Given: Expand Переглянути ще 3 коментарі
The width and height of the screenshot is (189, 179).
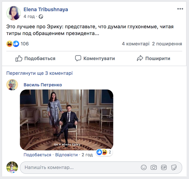Looking at the screenshot, I should 39,73.
